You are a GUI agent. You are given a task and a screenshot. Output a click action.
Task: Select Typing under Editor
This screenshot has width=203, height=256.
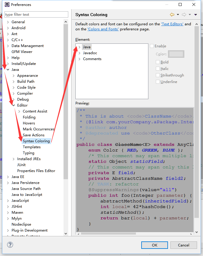tap(28, 153)
